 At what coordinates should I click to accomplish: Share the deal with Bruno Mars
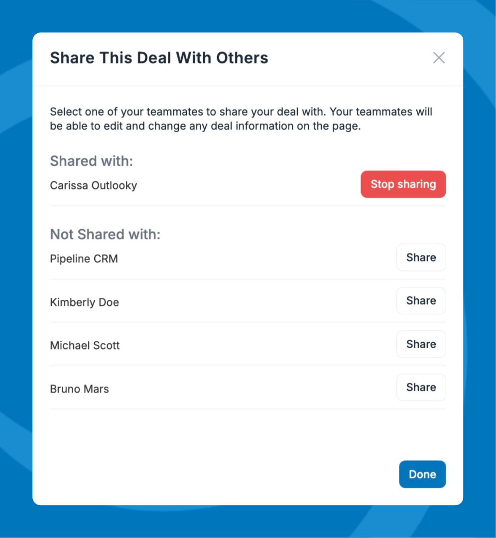[421, 388]
